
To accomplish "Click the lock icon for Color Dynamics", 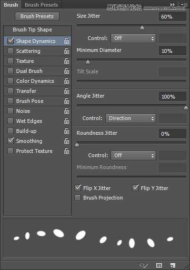I will coord(67,81).
